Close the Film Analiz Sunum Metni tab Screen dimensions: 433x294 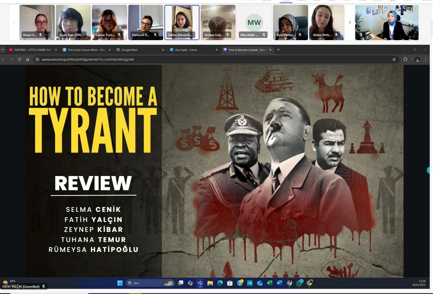tap(110, 50)
